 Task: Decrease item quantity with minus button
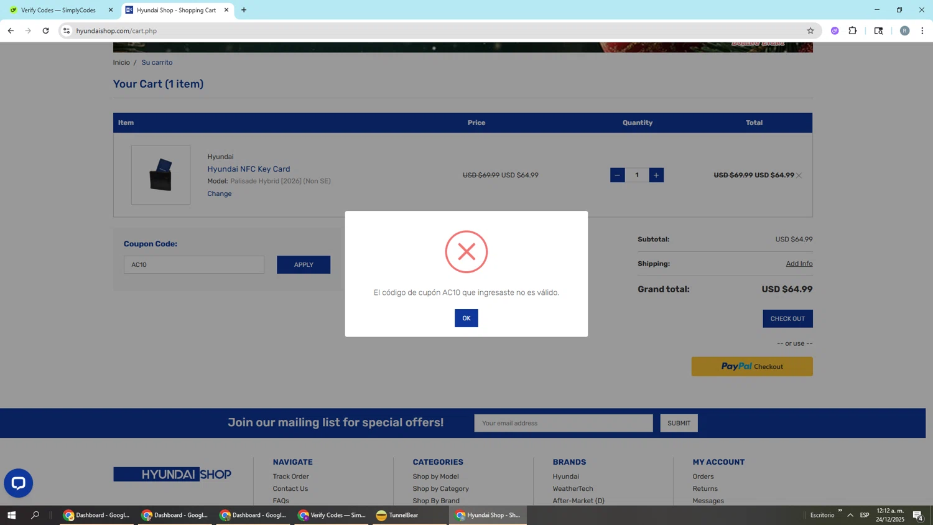pyautogui.click(x=617, y=175)
